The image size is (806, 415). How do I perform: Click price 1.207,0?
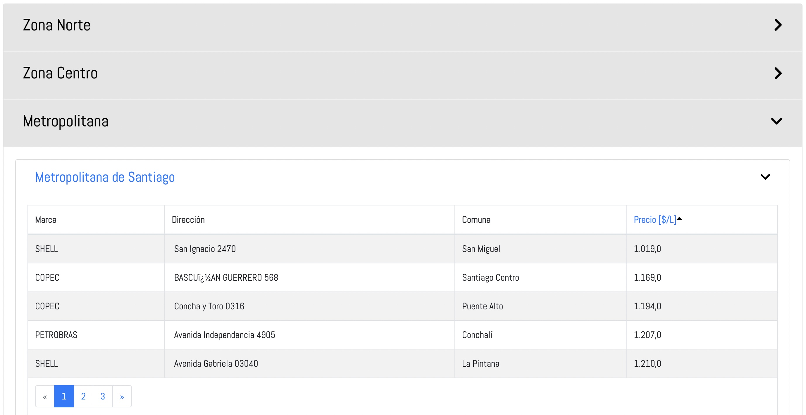tap(647, 335)
